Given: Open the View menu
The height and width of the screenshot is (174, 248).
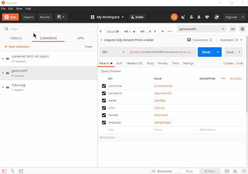Looking at the screenshot, I should [19, 9].
